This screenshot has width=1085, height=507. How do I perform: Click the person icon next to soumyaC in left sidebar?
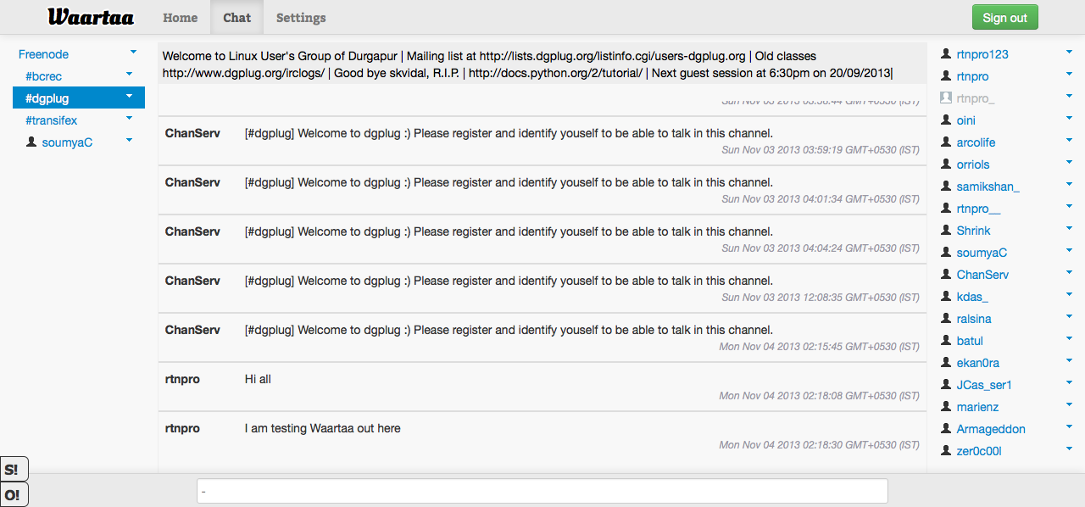31,142
